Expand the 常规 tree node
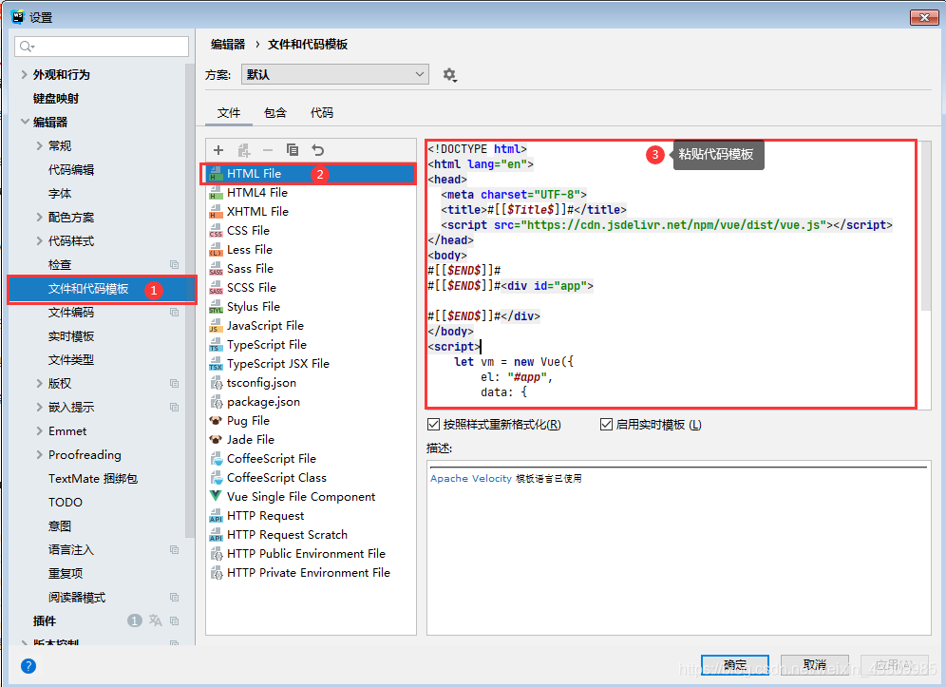Screen dimensions: 946x687 (x=39, y=145)
